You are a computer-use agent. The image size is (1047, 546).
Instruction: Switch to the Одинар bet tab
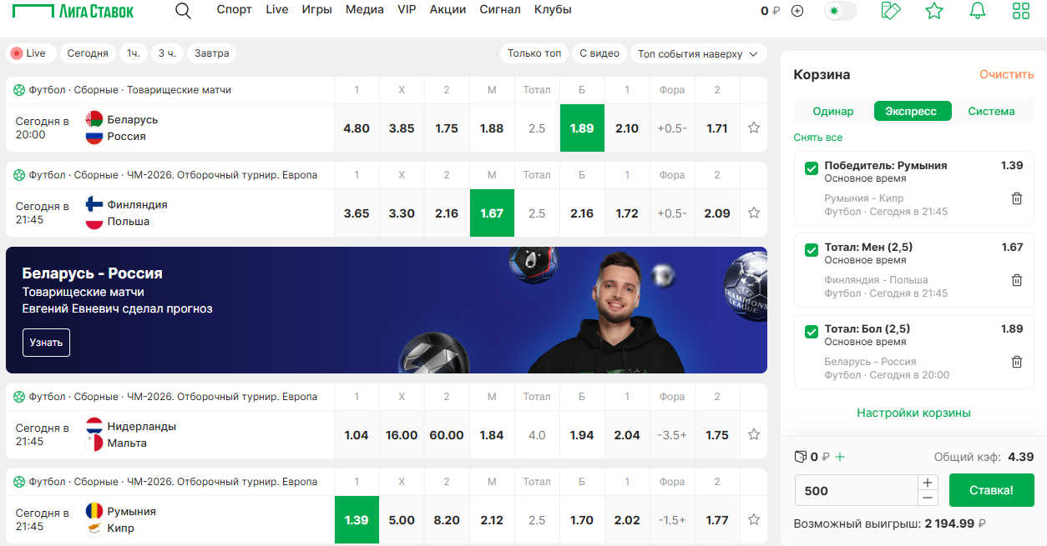(x=833, y=111)
